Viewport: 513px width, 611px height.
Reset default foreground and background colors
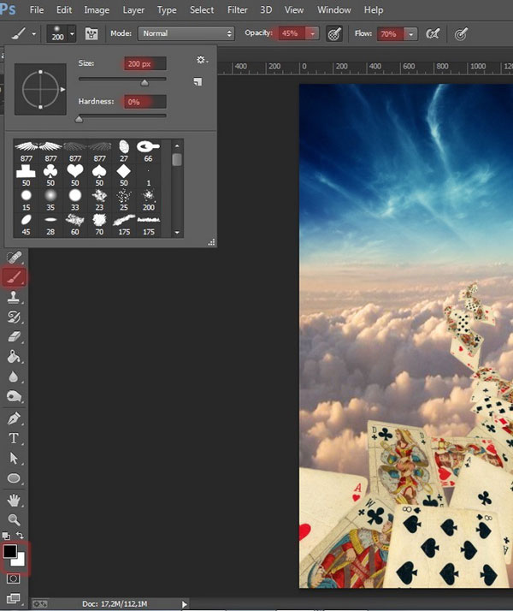[5, 536]
